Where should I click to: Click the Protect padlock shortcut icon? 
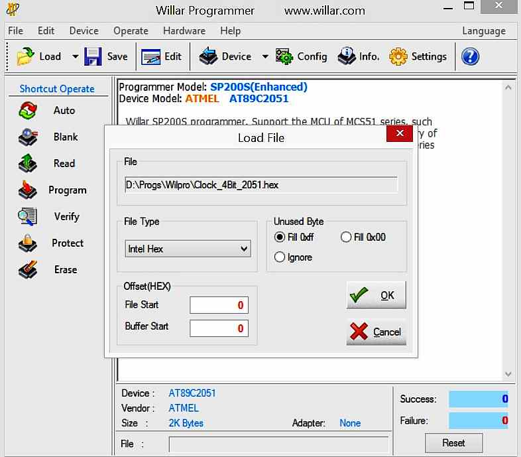(28, 243)
